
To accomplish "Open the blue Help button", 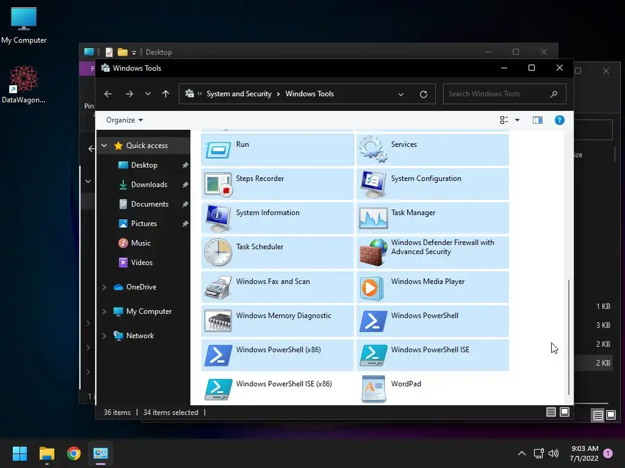I will (x=559, y=120).
